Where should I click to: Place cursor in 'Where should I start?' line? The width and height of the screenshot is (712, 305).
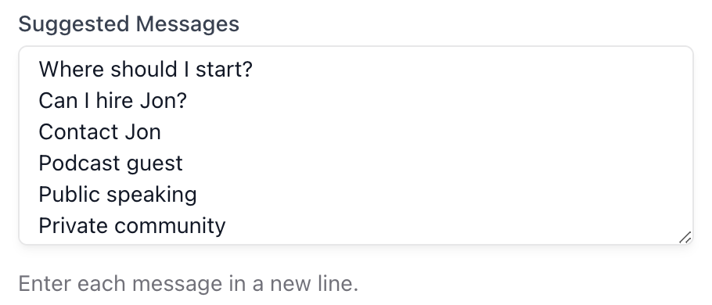pyautogui.click(x=146, y=70)
